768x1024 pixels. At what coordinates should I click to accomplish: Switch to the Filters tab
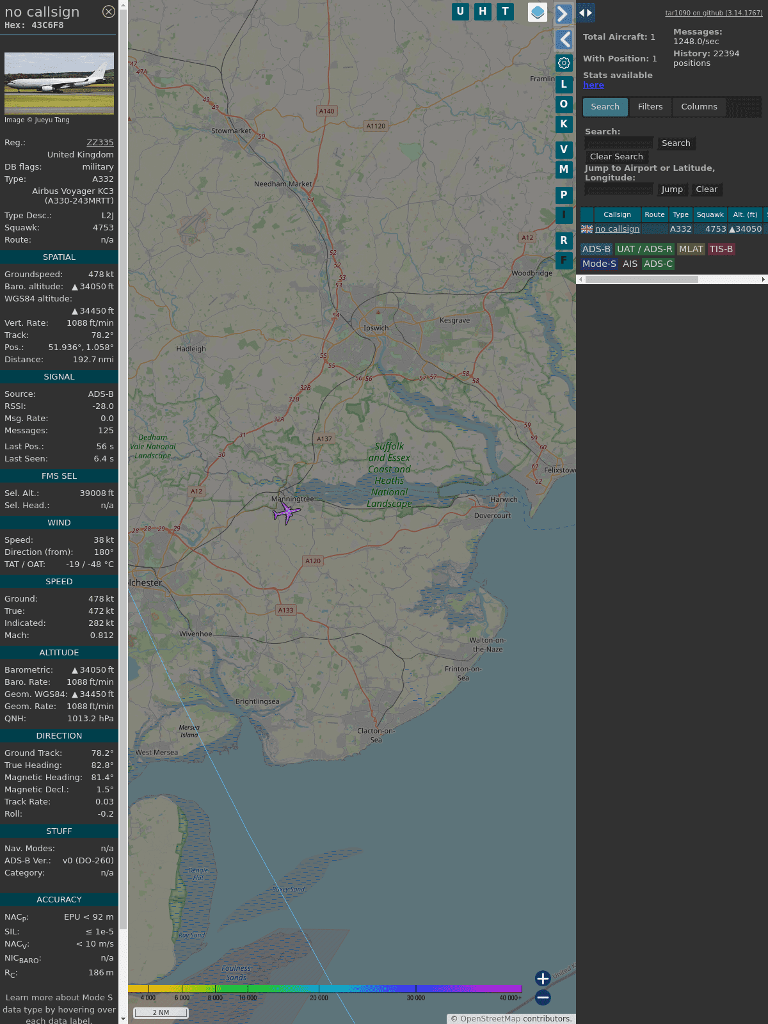[650, 107]
